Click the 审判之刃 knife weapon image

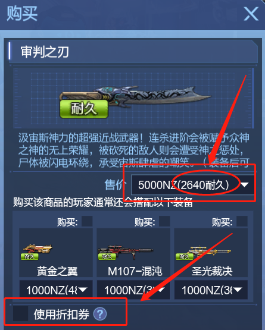click(x=135, y=98)
